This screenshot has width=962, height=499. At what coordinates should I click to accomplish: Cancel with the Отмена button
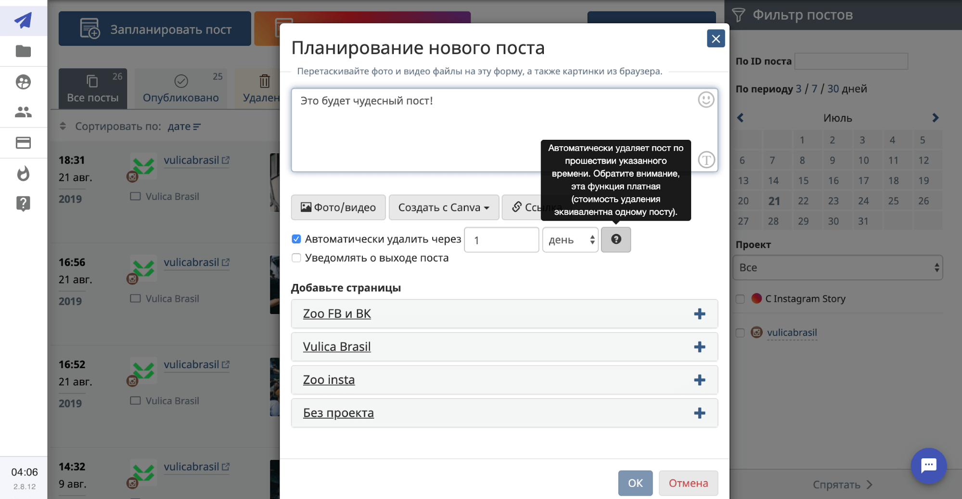(x=688, y=483)
